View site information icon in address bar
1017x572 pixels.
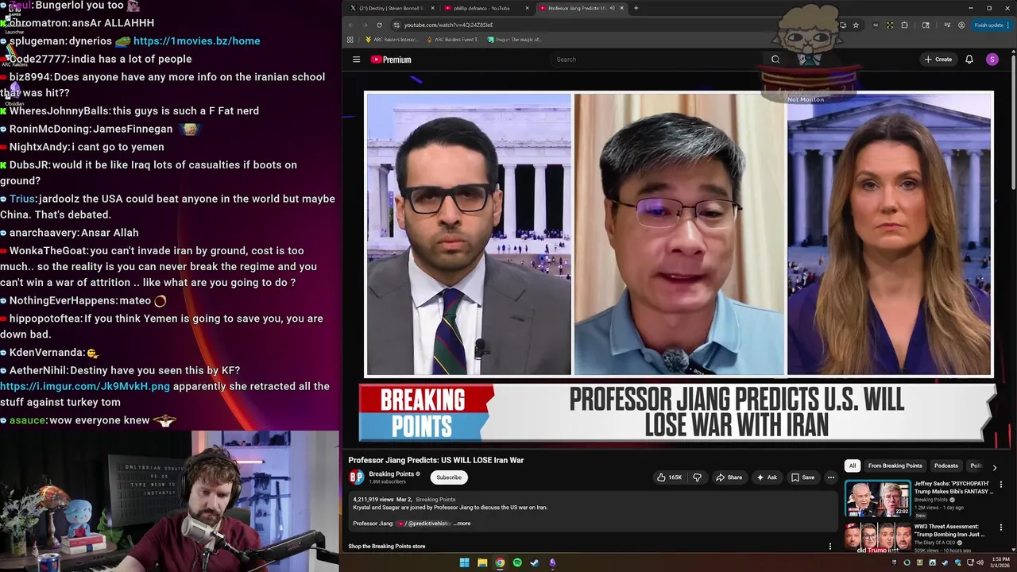point(396,25)
